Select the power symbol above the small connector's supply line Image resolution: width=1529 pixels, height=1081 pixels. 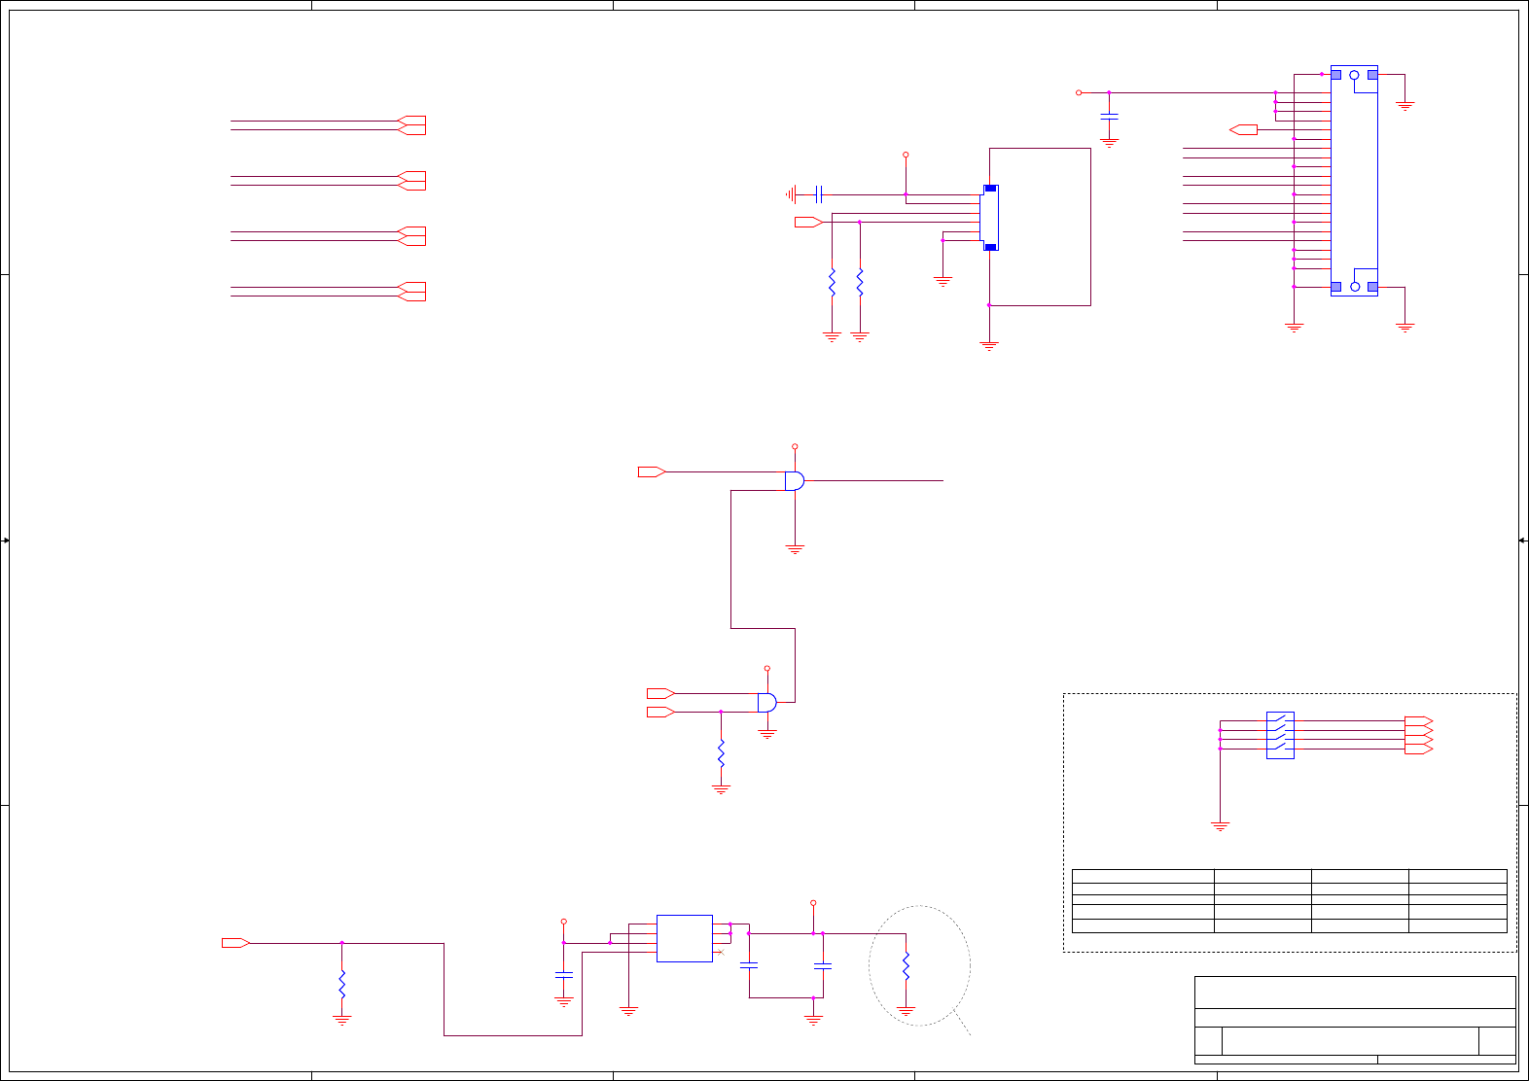906,155
